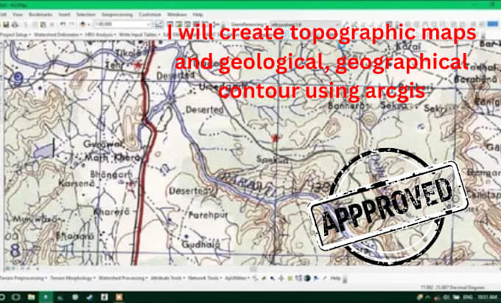Expand the Write Input Tables dropdown
The width and height of the screenshot is (501, 303).
tap(140, 35)
